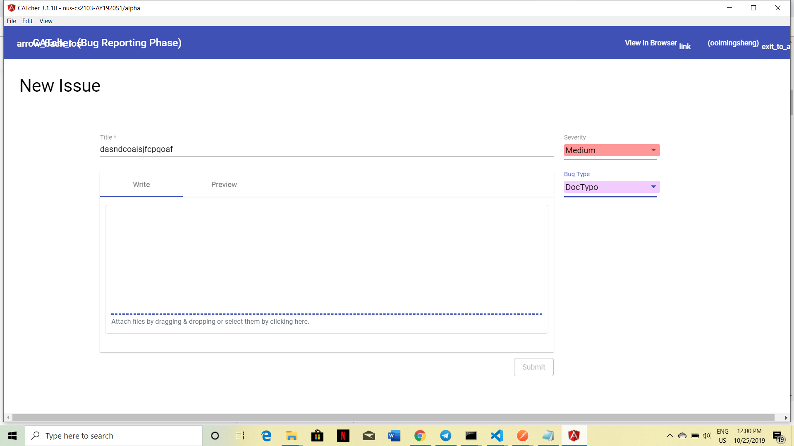Open Microsoft Word from the taskbar
The width and height of the screenshot is (794, 446).
pos(394,436)
